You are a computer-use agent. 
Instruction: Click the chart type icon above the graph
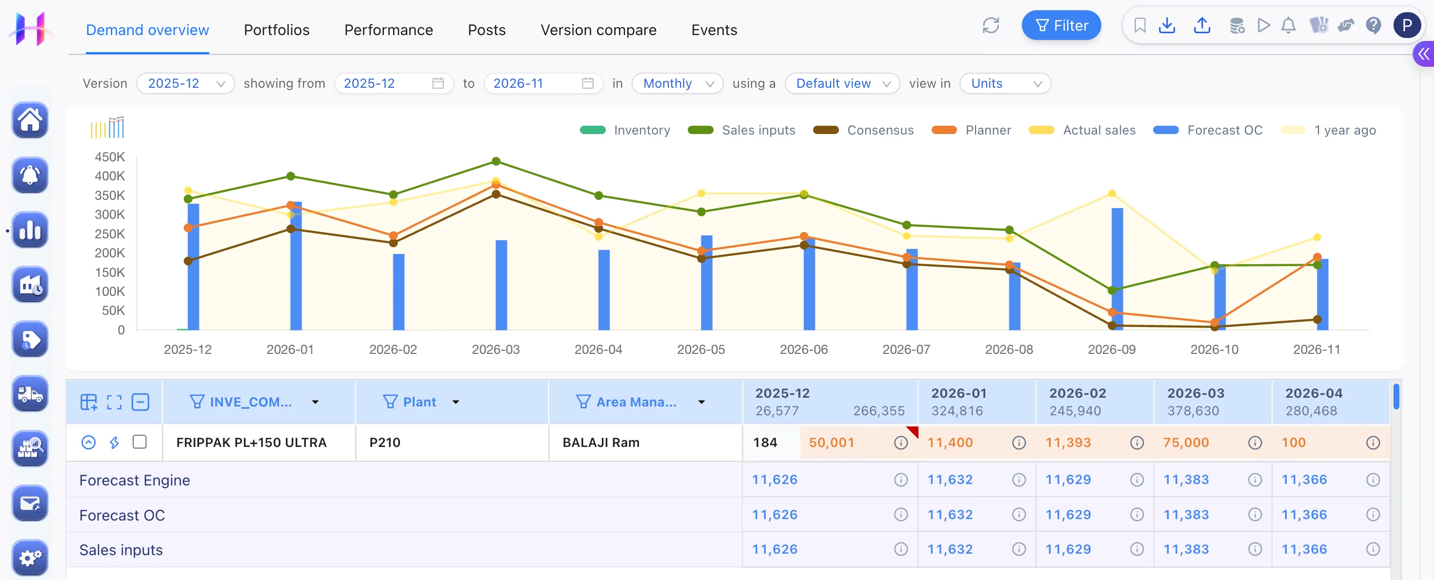pyautogui.click(x=107, y=127)
